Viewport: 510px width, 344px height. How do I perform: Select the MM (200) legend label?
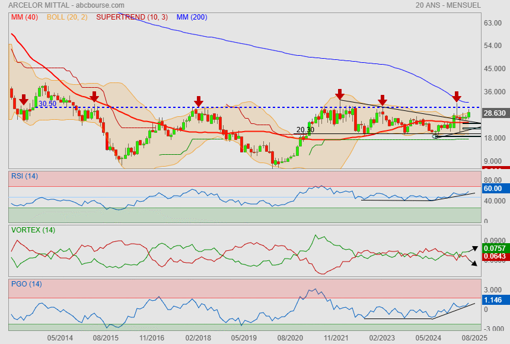[192, 17]
